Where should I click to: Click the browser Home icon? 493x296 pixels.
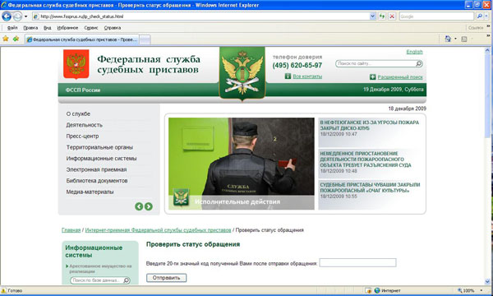pos(448,39)
